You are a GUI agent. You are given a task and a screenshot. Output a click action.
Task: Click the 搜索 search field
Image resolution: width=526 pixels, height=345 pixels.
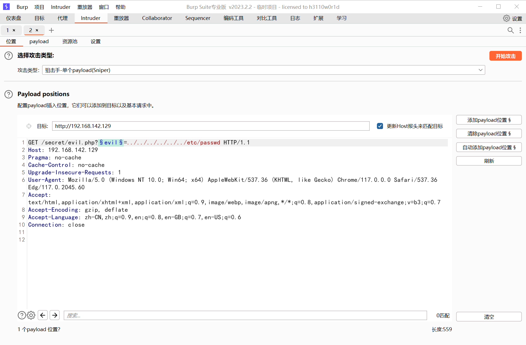tap(245, 315)
